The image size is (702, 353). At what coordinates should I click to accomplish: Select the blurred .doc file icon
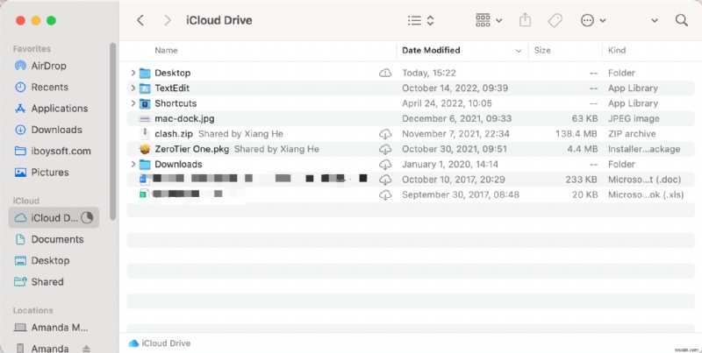144,180
